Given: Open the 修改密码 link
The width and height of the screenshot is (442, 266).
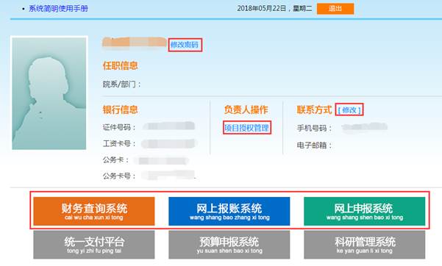Looking at the screenshot, I should click(x=185, y=45).
